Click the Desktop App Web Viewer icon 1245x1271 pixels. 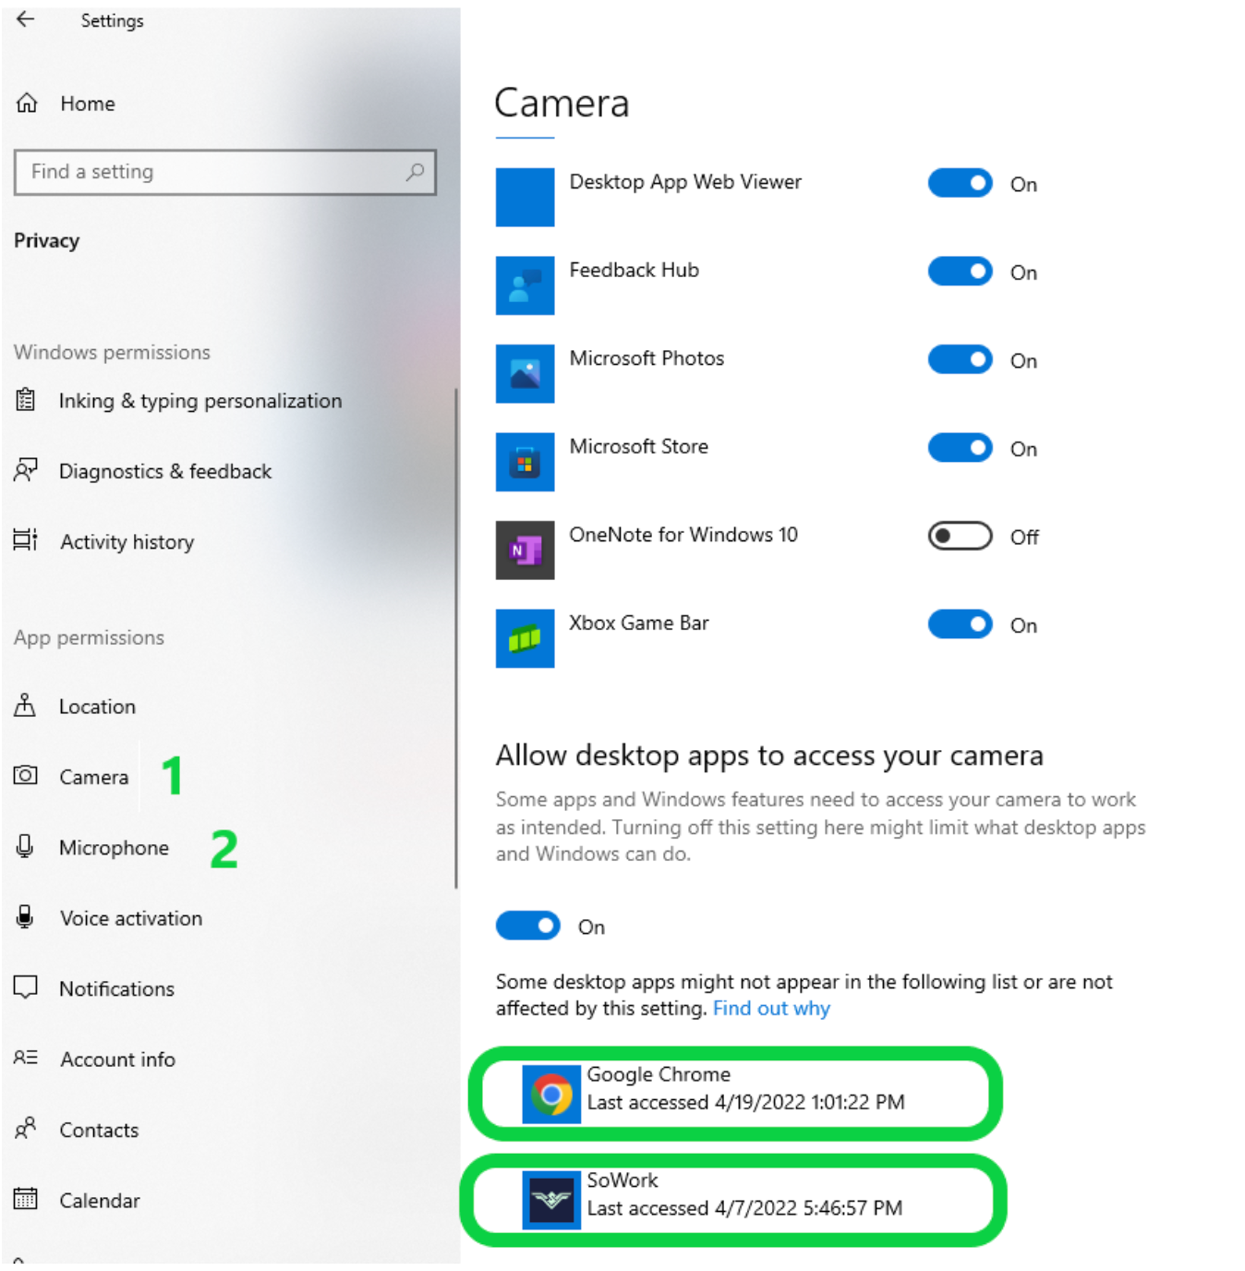(525, 197)
